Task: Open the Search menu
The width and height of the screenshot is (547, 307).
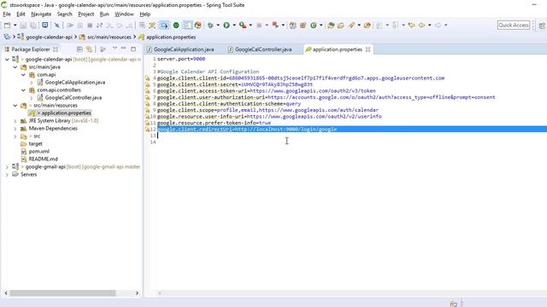Action: [x=65, y=14]
